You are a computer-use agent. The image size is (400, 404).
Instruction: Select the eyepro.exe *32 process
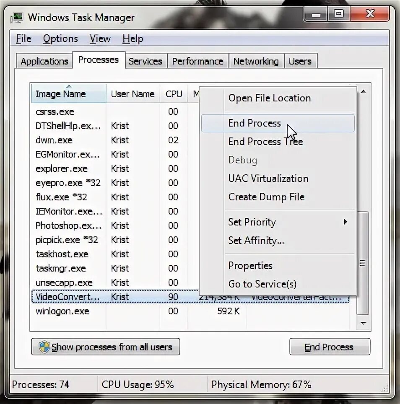[115, 183]
